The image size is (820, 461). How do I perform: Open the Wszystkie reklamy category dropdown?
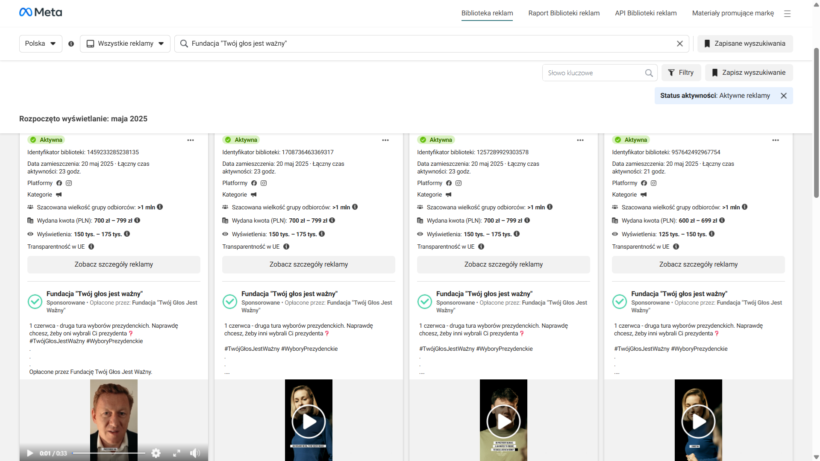point(125,44)
